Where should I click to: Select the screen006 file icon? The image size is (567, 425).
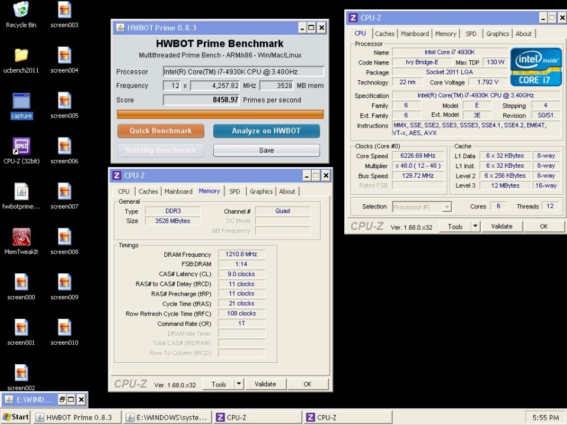pos(64,146)
